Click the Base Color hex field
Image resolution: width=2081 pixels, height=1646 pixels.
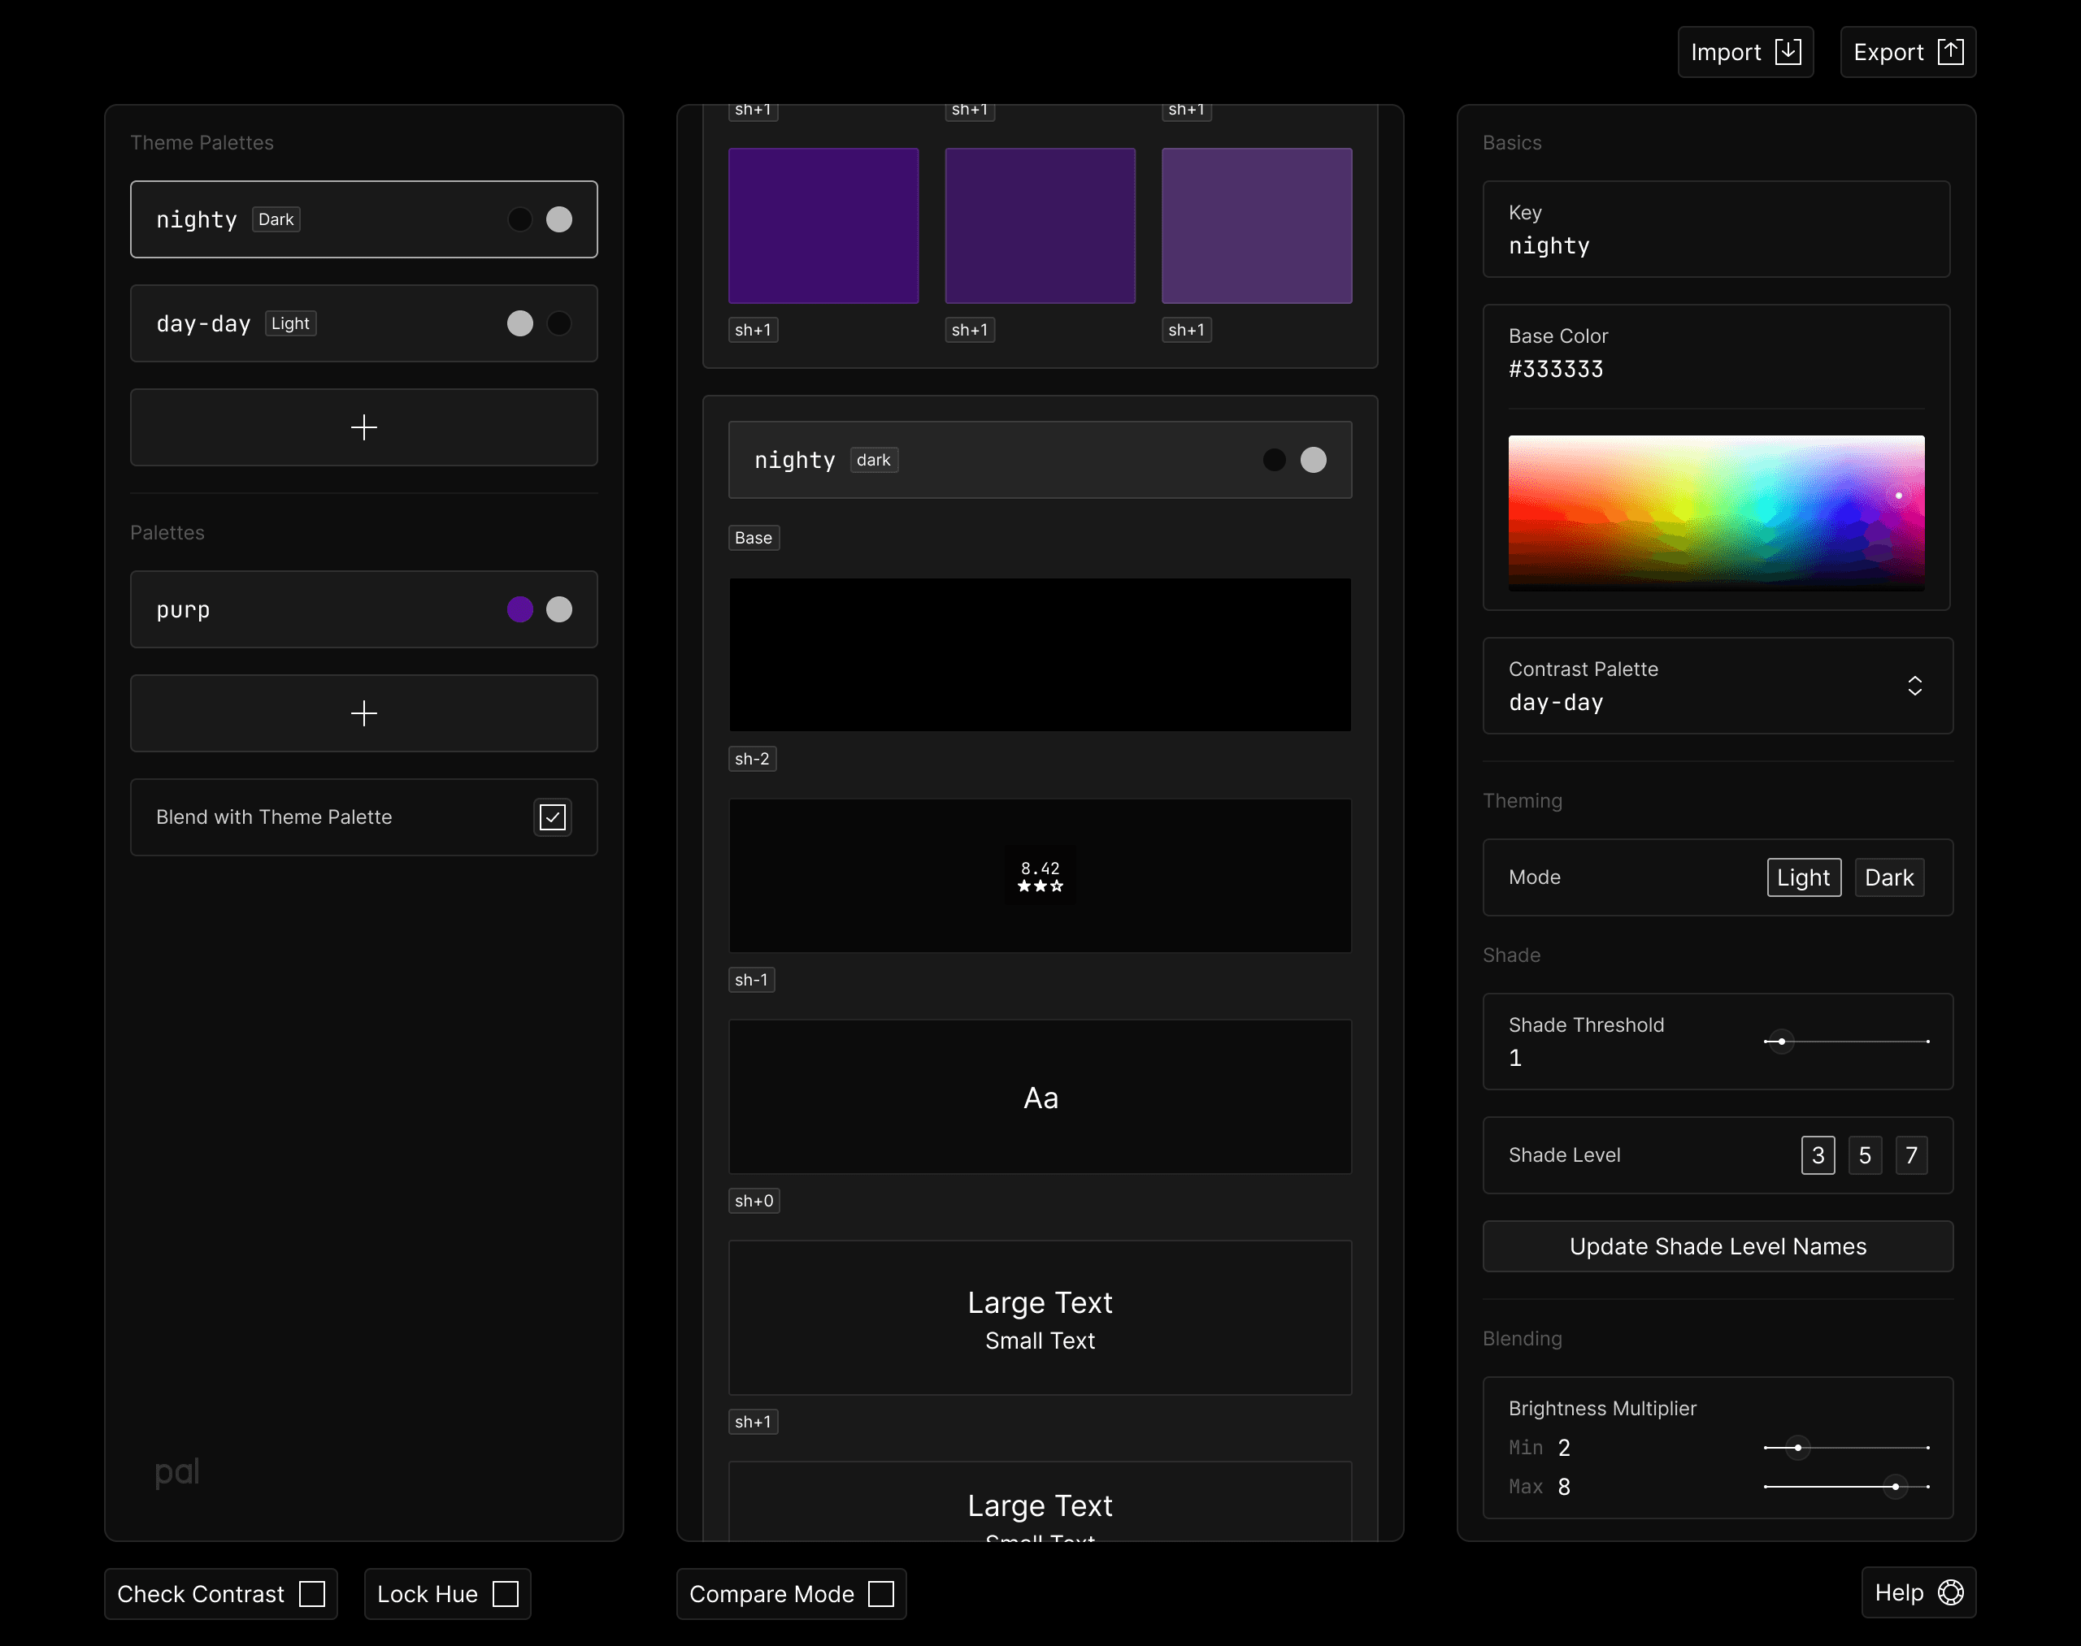tap(1555, 369)
